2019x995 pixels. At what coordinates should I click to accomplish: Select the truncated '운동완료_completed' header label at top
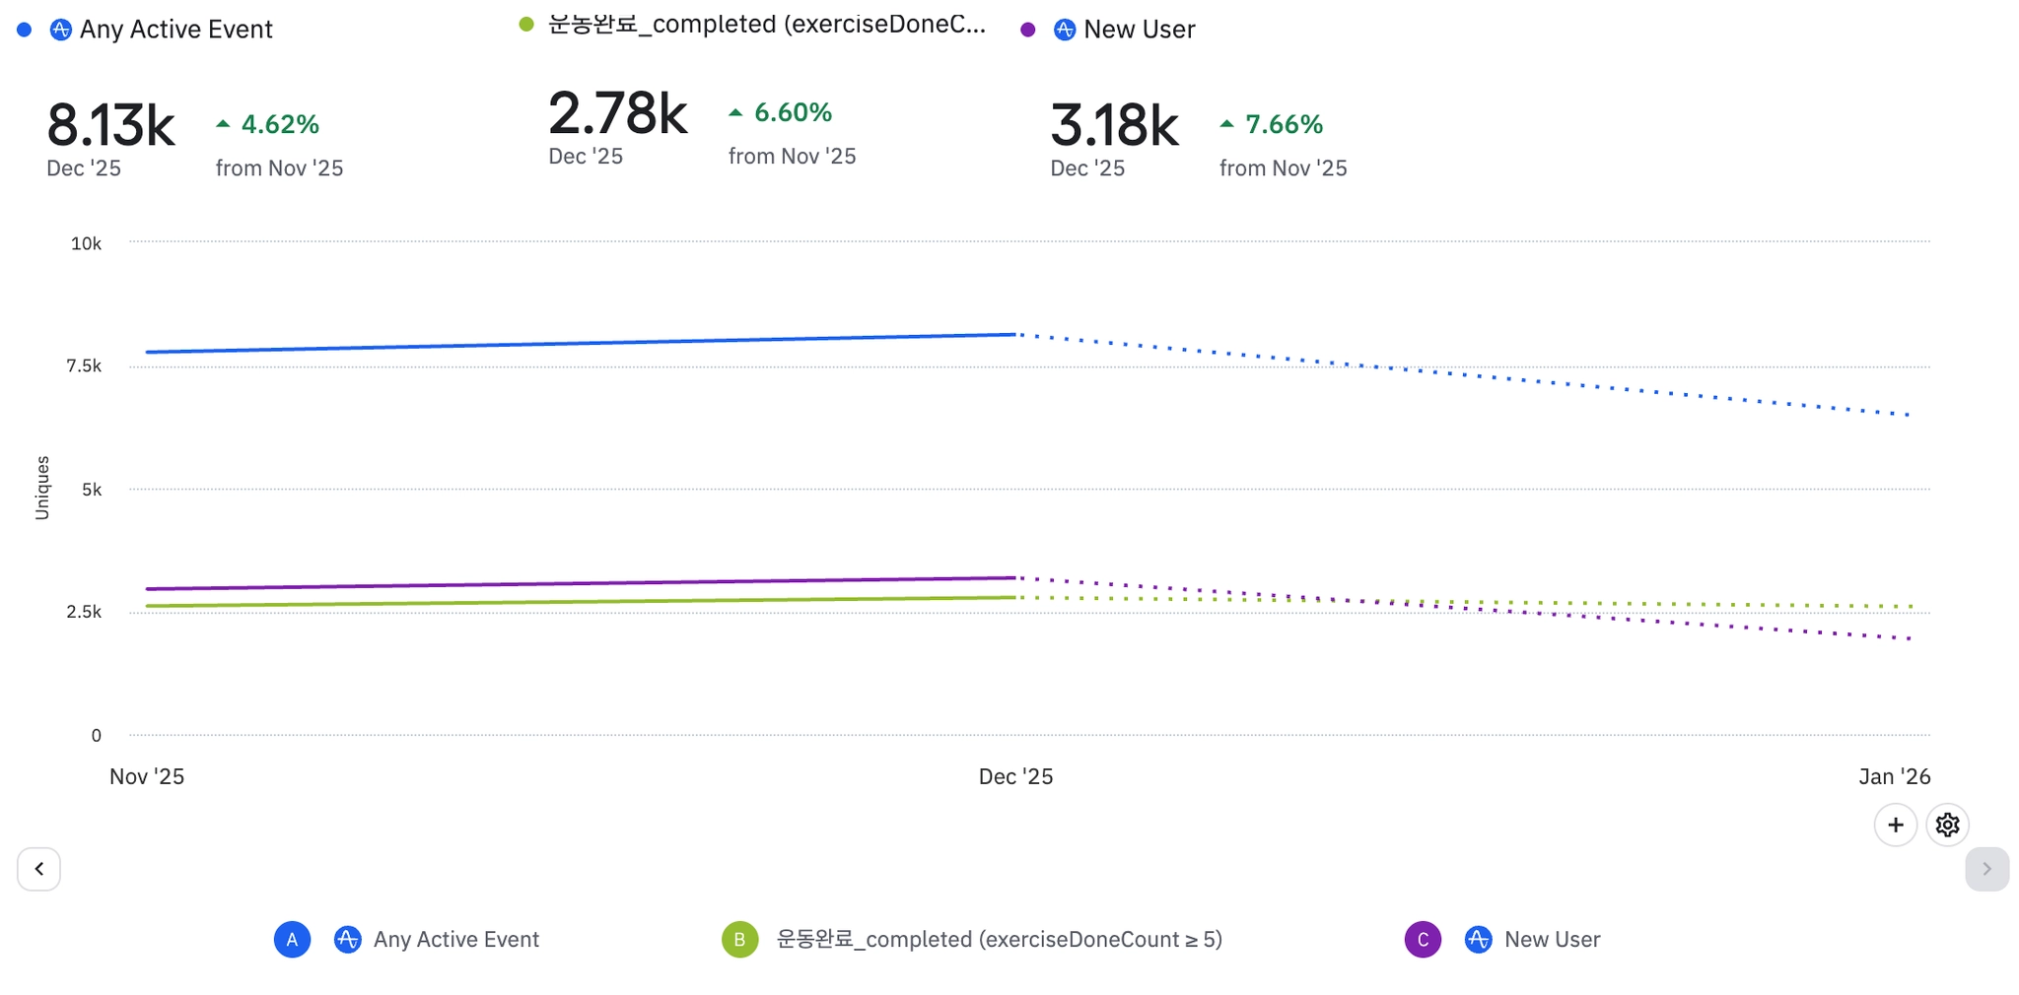coord(766,25)
